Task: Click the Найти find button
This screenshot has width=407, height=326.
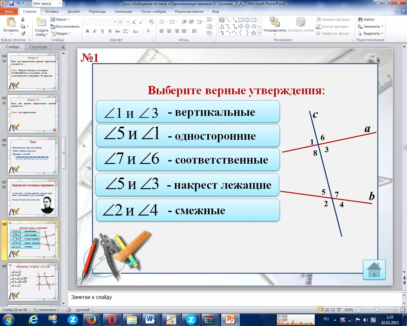Action: (366, 19)
